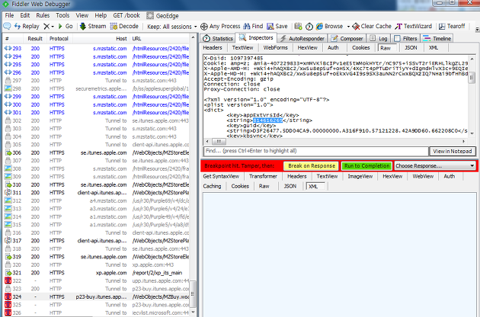Click the script icon of session 311
This screenshot has width=480, height=317.
point(8,193)
